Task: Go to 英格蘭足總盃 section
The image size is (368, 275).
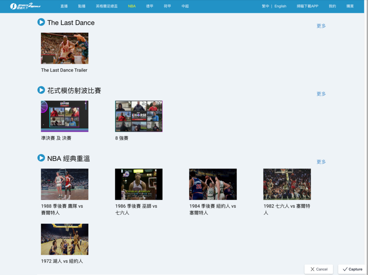Action: [x=107, y=6]
